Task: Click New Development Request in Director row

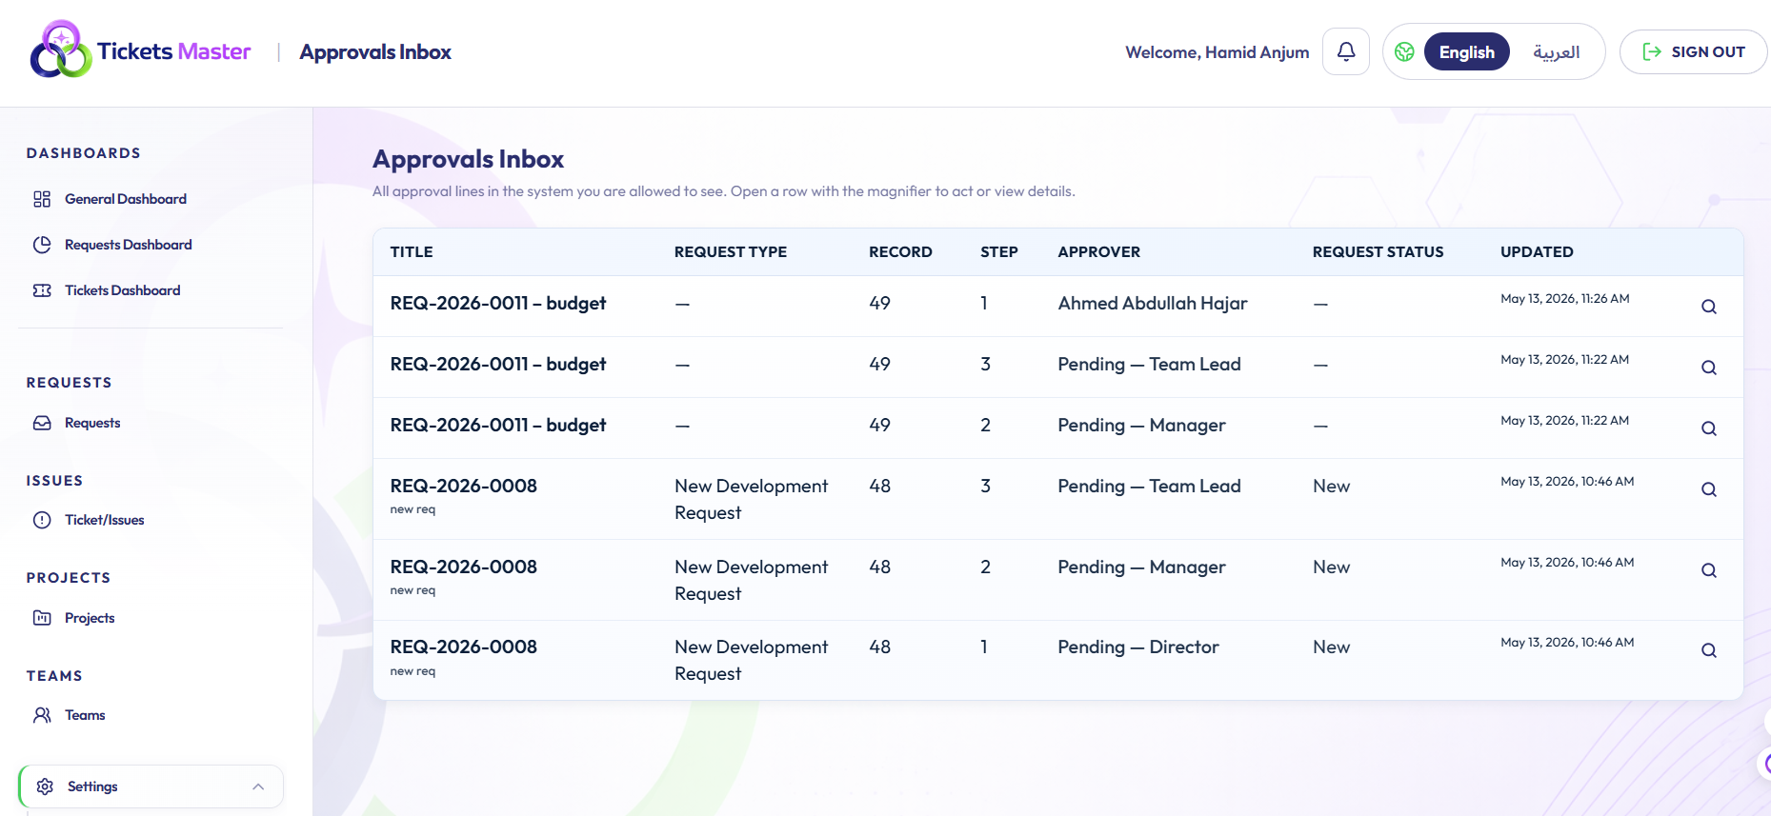Action: coord(752,660)
